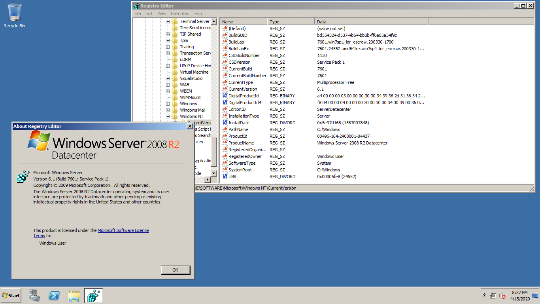This screenshot has height=304, width=540.
Task: Open the Edit menu
Action: click(149, 13)
